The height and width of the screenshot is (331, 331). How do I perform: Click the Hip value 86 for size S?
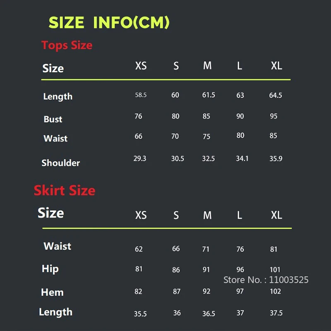(x=176, y=270)
